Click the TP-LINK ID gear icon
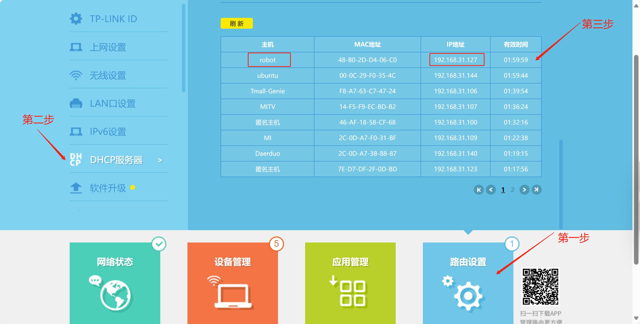This screenshot has width=640, height=324. click(x=76, y=19)
